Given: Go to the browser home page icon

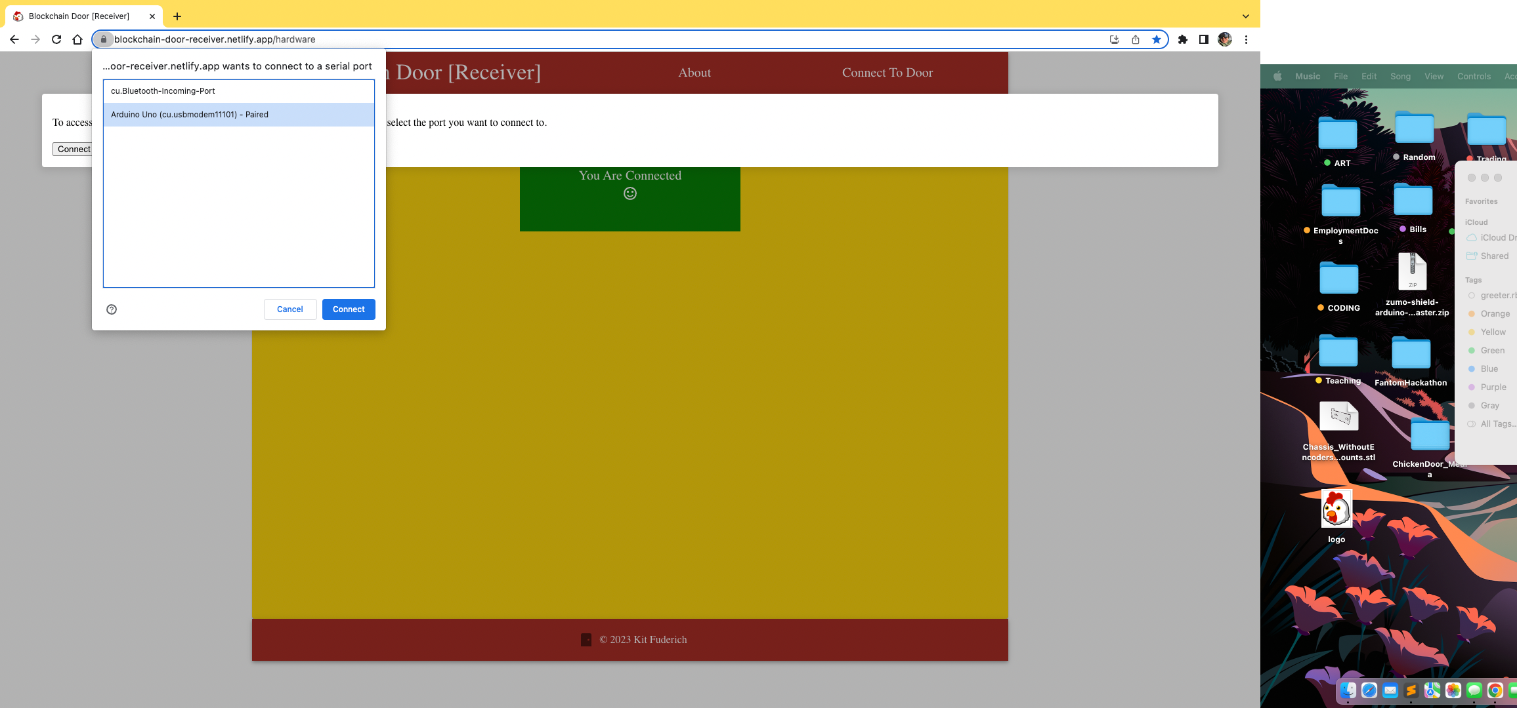Looking at the screenshot, I should pos(77,39).
